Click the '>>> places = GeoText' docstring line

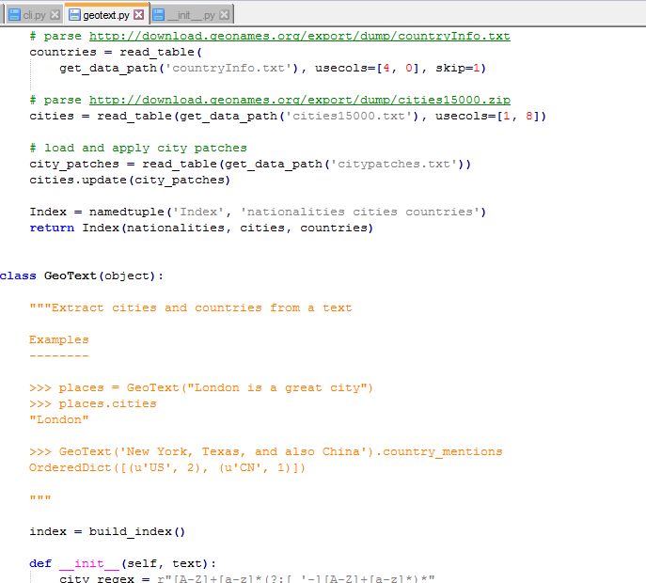[201, 387]
